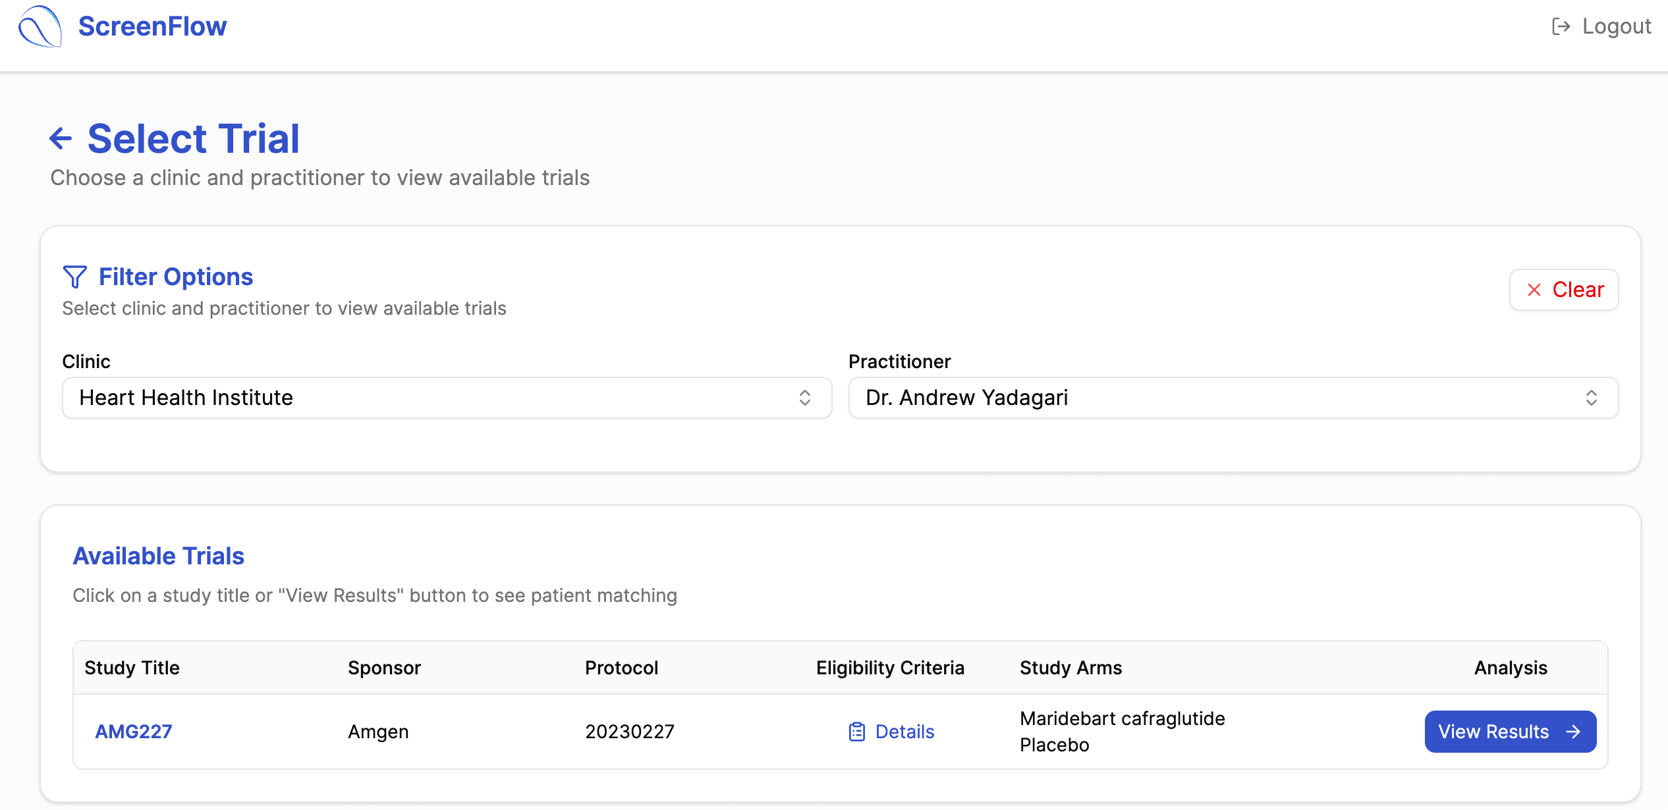Click the funnel filter icon
Image resolution: width=1668 pixels, height=810 pixels.
click(74, 277)
